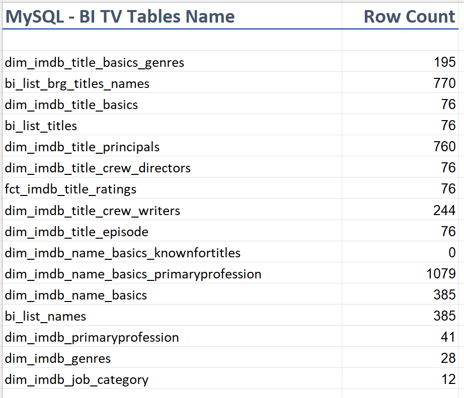Select row count value 41
Viewport: 464px width, 398px height.
(400, 336)
